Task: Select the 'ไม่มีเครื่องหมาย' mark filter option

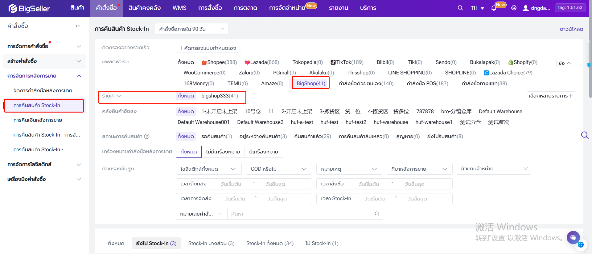Action: coord(223,152)
